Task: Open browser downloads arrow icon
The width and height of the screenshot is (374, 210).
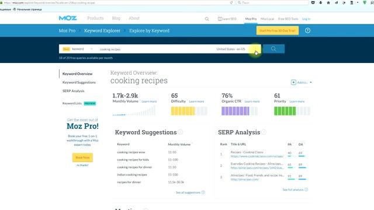Action: [x=321, y=2]
